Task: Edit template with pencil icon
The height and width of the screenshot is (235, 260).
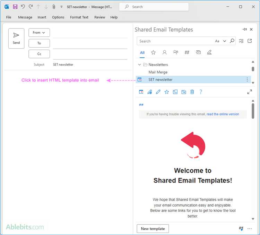Action: (158, 92)
